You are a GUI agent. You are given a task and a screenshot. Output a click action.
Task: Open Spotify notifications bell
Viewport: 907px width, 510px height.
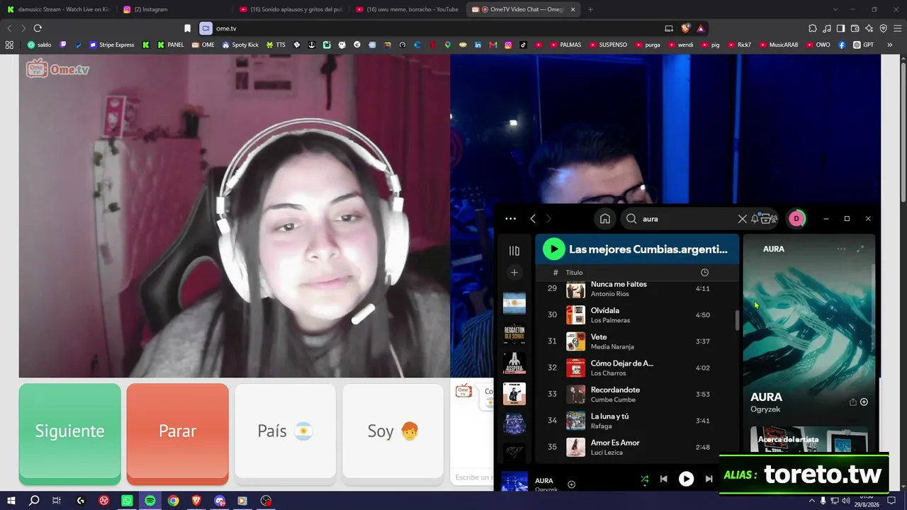click(755, 219)
